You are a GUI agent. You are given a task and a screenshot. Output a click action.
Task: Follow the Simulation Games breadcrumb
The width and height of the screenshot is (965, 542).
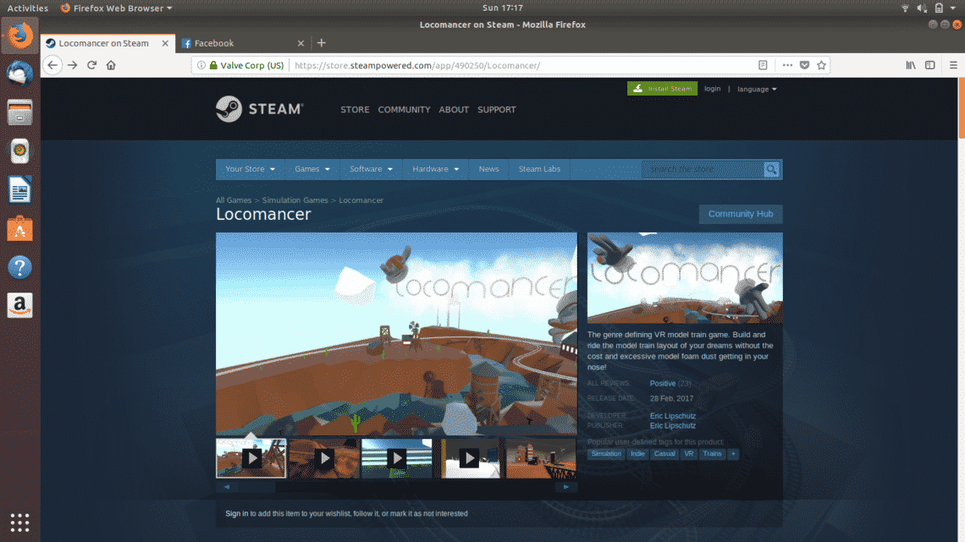coord(295,200)
